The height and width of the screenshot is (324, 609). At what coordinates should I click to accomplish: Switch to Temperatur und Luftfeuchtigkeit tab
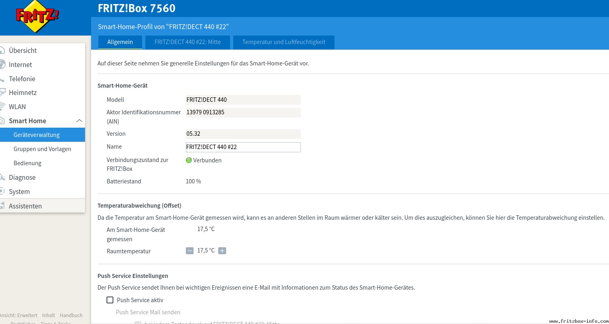[x=284, y=42]
